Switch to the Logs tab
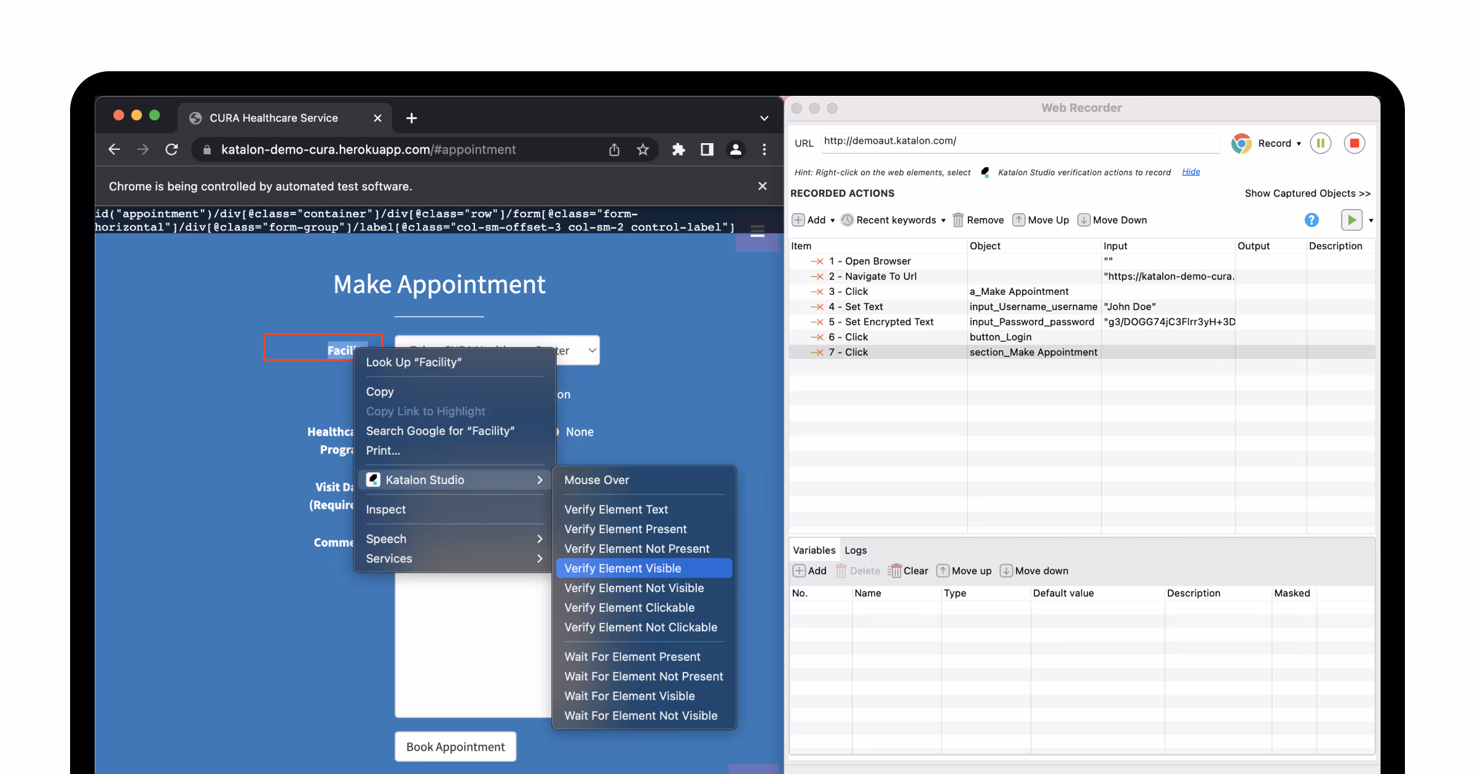The height and width of the screenshot is (774, 1475). 855,550
